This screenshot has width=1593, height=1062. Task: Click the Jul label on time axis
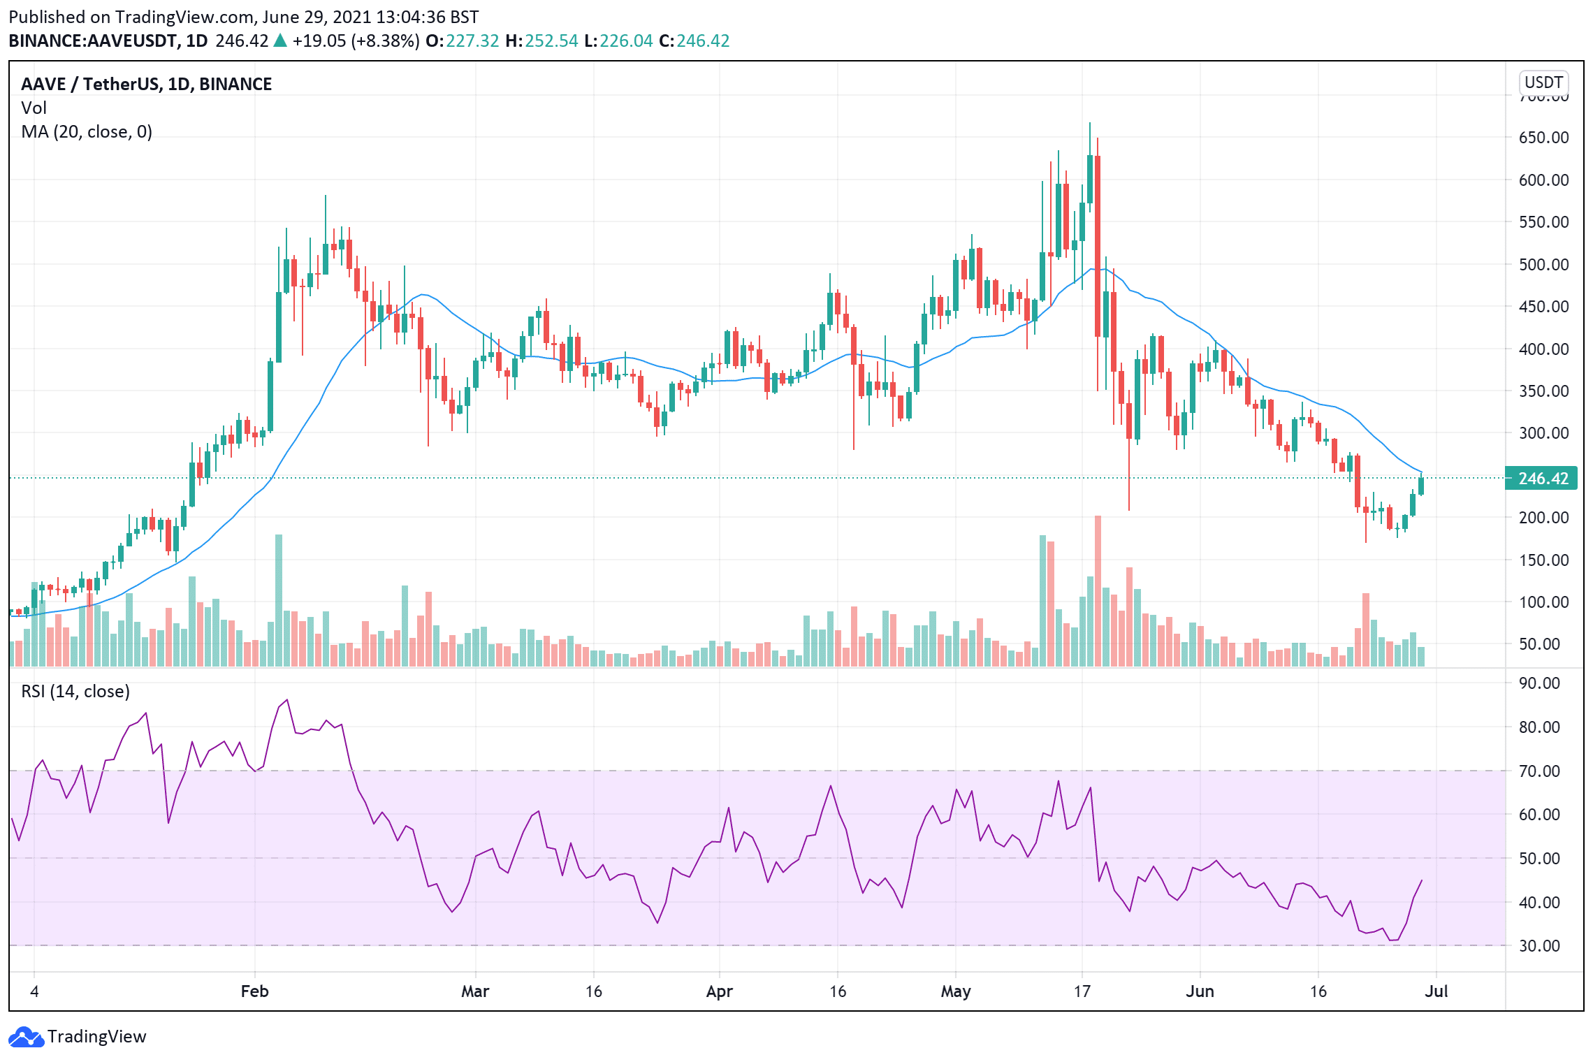(1436, 991)
